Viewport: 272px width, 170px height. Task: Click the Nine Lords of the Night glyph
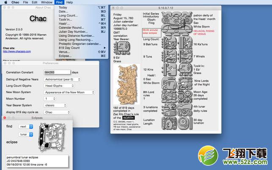[x=185, y=83]
